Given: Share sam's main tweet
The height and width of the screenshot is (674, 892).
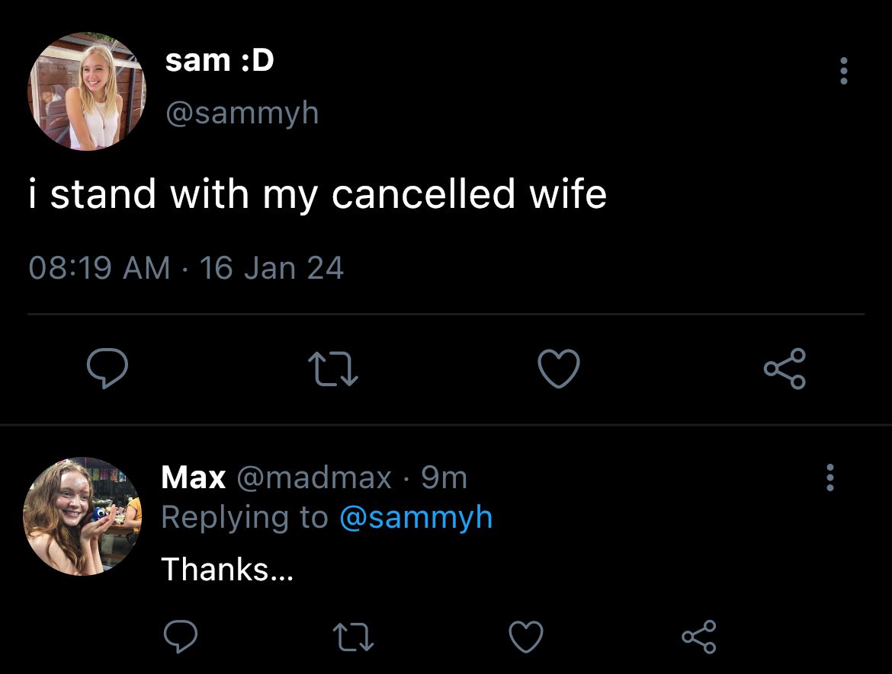Looking at the screenshot, I should (x=785, y=369).
